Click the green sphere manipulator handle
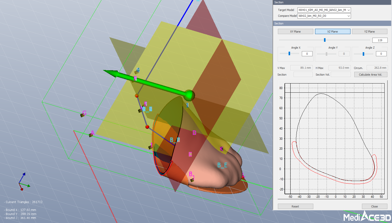 (189, 95)
